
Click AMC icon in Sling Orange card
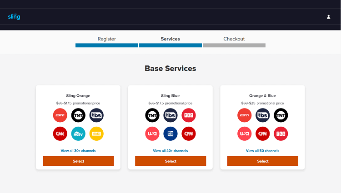coord(96,134)
